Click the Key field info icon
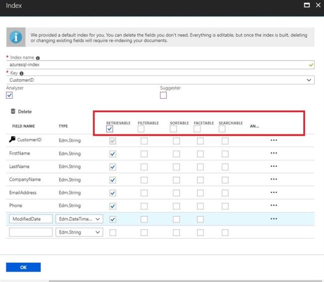The image size is (324, 282). pos(21,73)
